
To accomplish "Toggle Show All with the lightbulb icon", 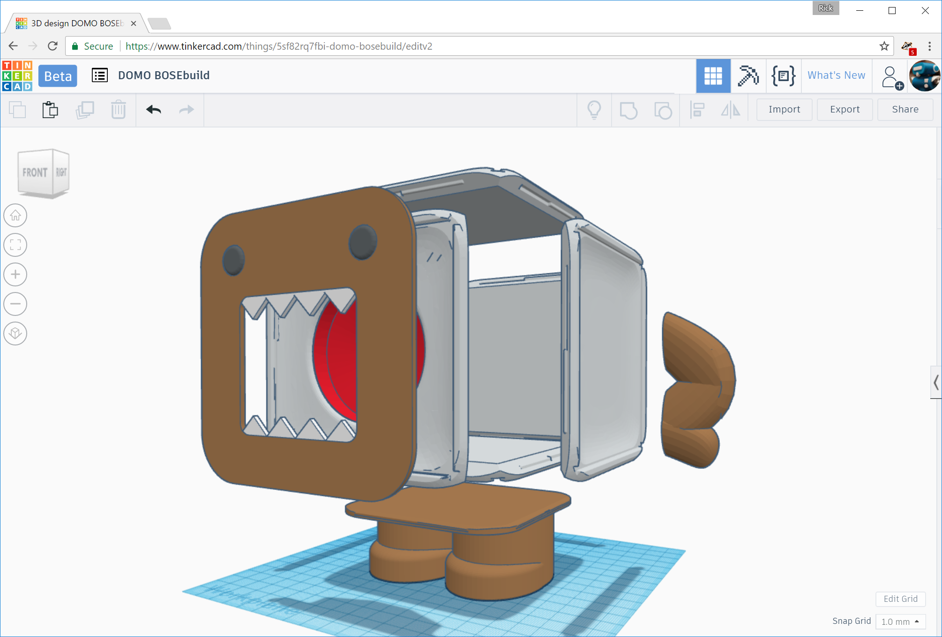I will [594, 110].
